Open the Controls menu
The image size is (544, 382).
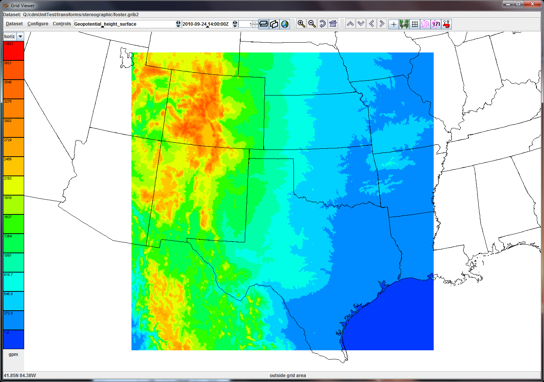point(62,24)
